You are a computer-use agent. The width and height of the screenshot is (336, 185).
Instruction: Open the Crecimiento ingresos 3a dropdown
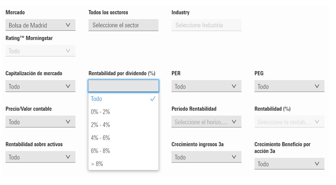pos(206,157)
